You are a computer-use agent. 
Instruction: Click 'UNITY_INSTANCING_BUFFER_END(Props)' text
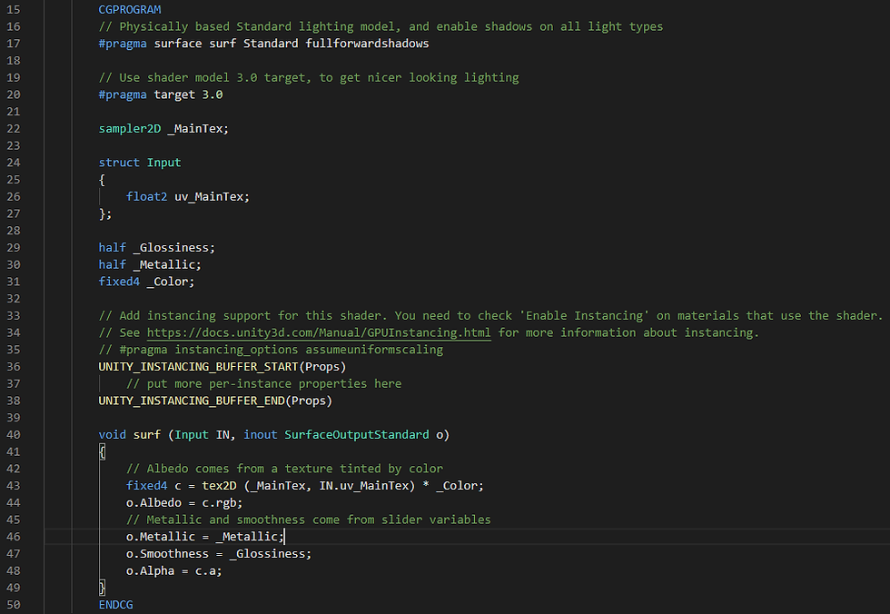coord(215,401)
